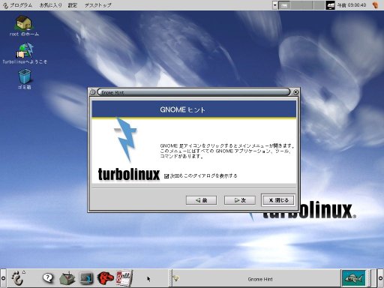Open the terminal monitor launcher

86,278
